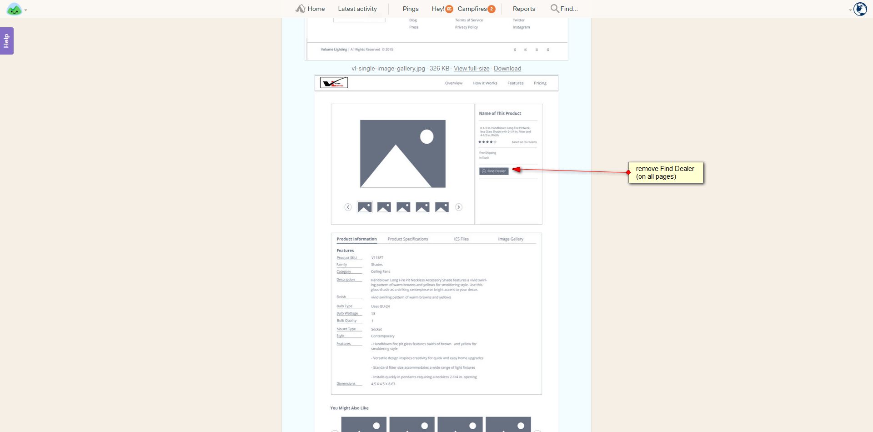Click "Twitter" in the upper image footer
The image size is (873, 432).
pos(519,20)
